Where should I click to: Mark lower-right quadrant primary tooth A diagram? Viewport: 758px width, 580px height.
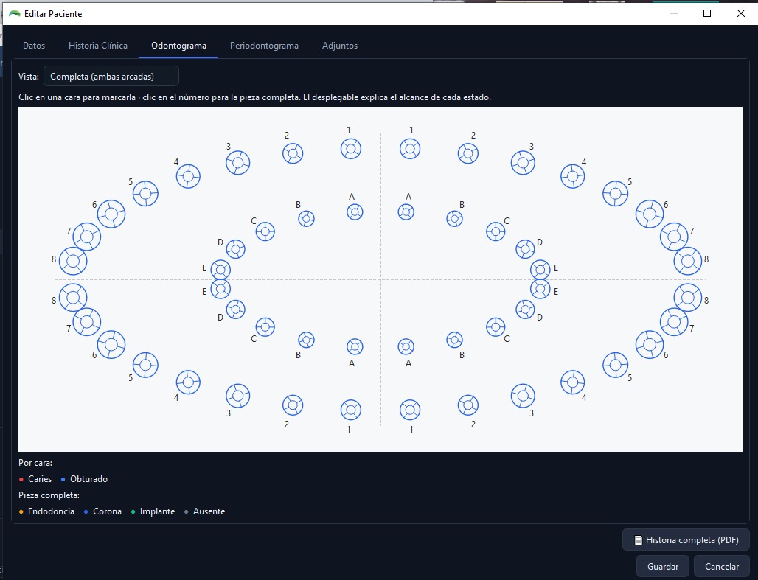(406, 346)
